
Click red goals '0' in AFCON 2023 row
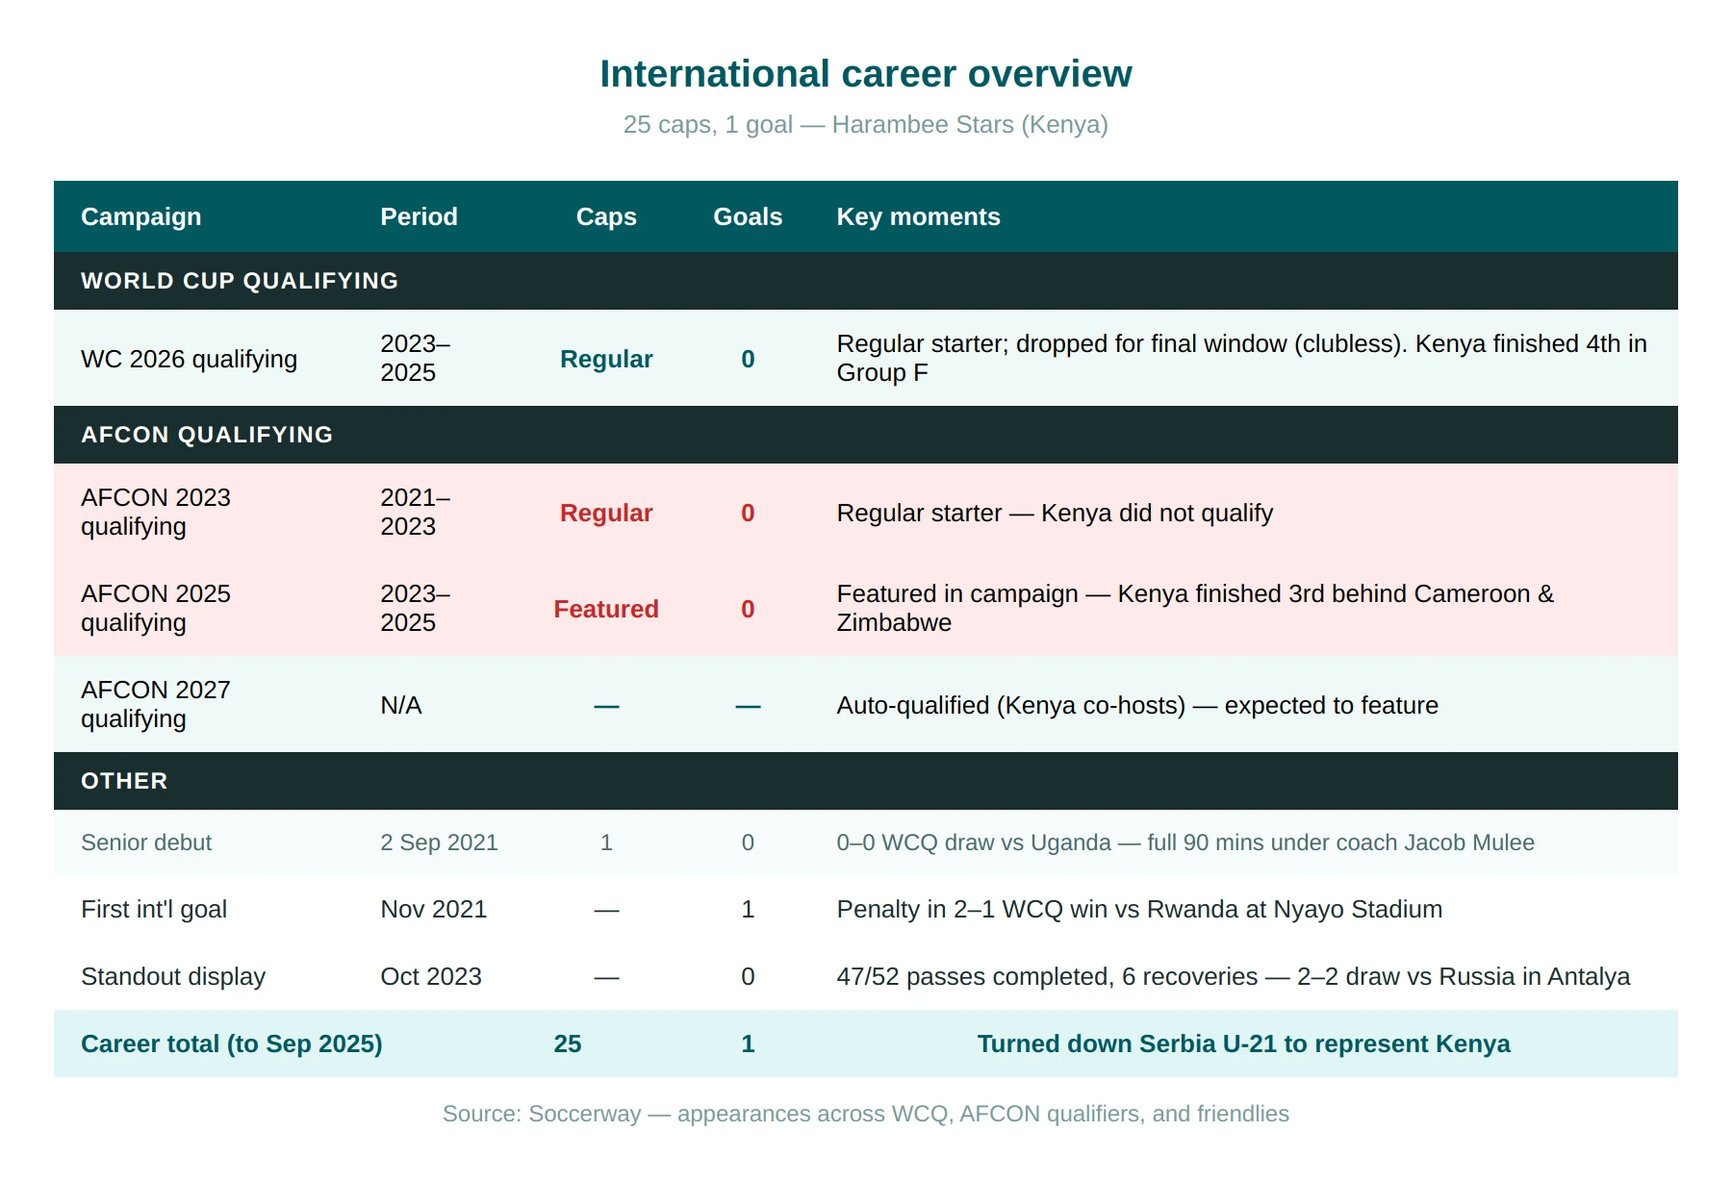(748, 513)
